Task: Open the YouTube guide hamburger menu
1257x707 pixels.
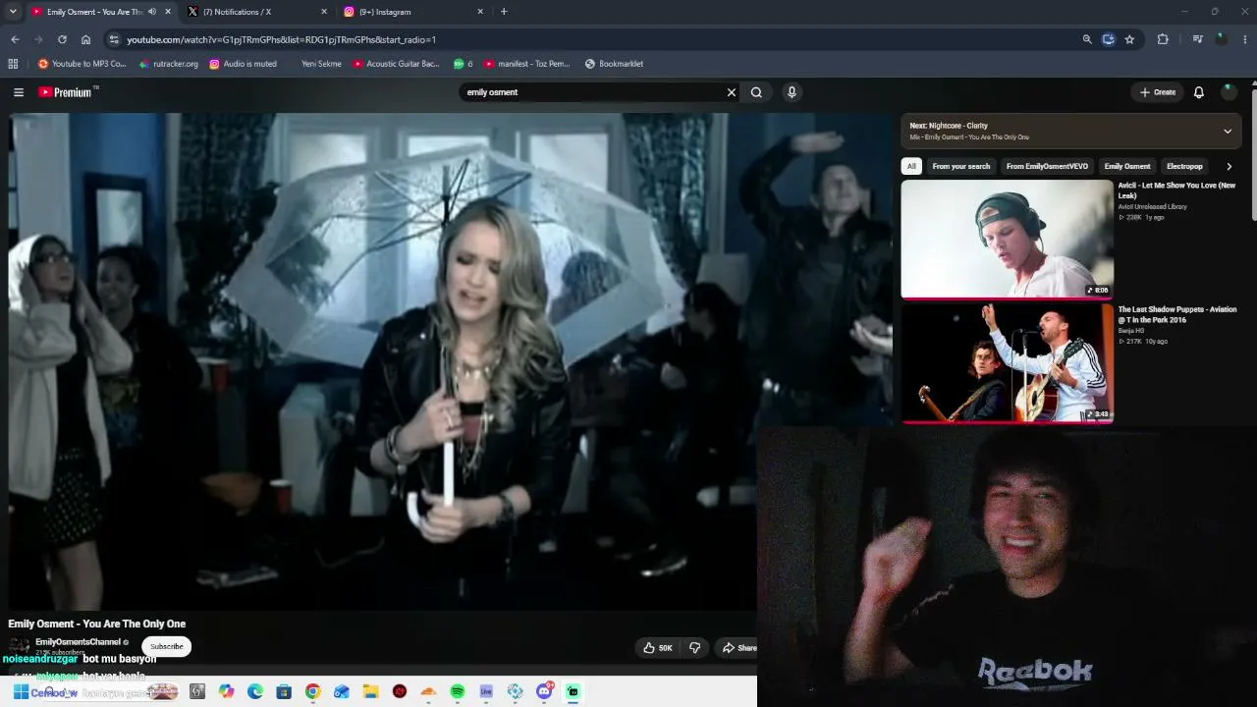Action: pyautogui.click(x=19, y=92)
